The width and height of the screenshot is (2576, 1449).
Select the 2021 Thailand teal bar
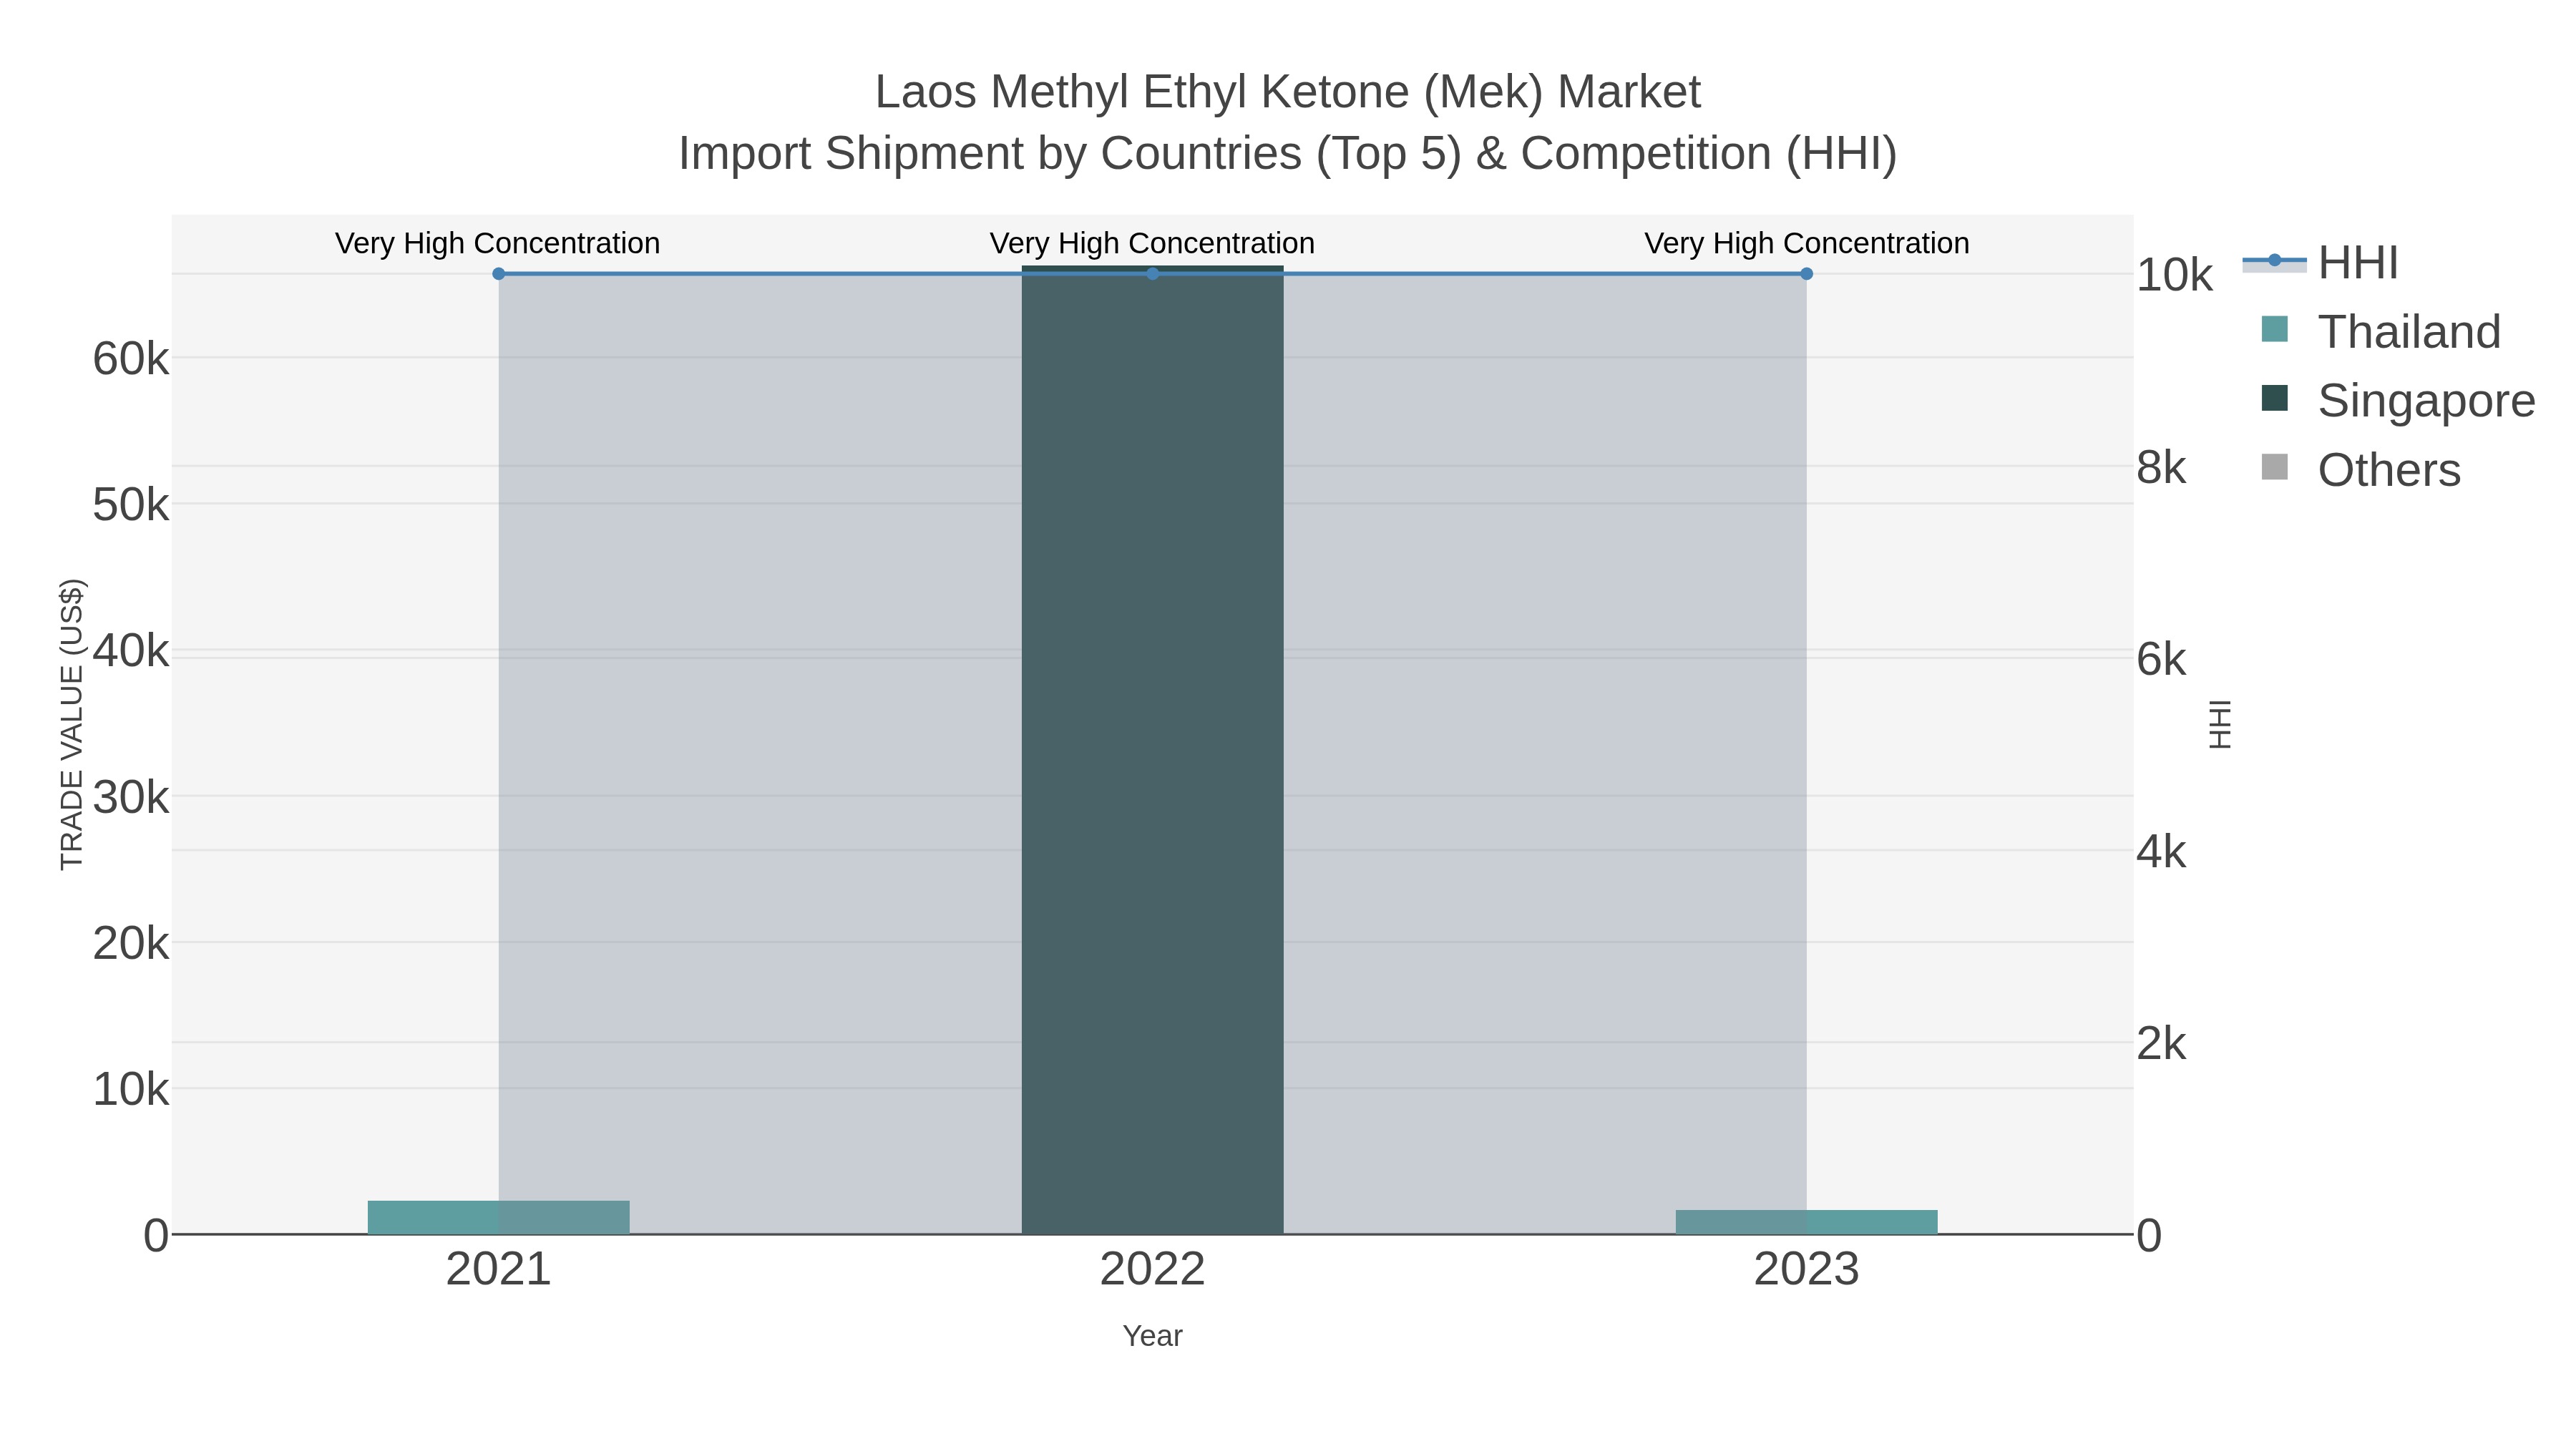point(498,1217)
